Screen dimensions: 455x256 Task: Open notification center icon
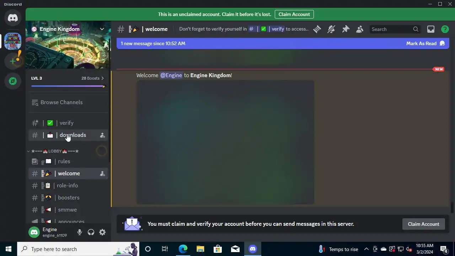(444, 249)
